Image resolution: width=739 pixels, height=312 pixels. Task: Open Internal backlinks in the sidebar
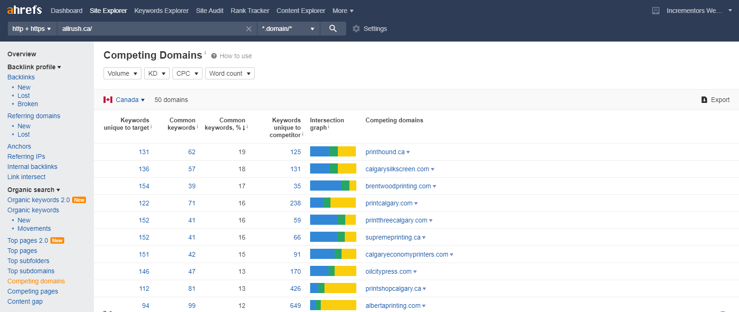pos(32,167)
